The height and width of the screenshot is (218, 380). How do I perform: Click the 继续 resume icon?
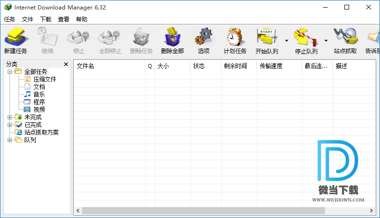click(47, 37)
